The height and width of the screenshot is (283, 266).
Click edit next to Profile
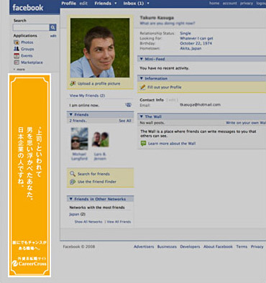tap(83, 4)
